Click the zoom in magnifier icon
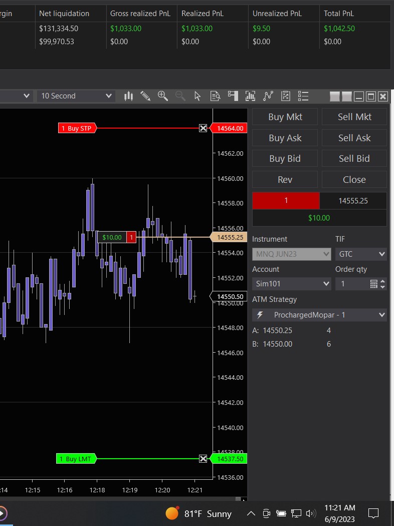The height and width of the screenshot is (526, 394). click(163, 96)
